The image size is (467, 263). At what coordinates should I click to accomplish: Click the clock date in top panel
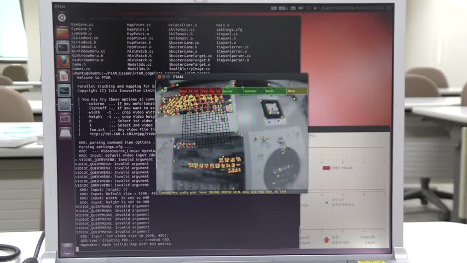tap(361, 8)
